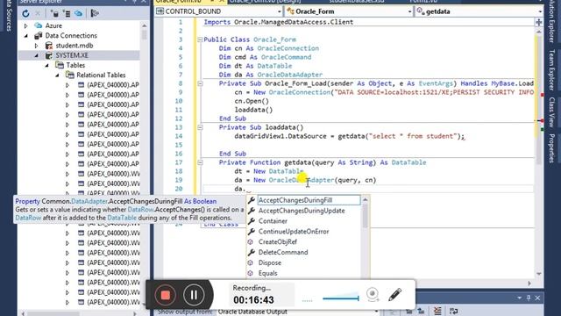
Task: Click the Output panel pin icon
Action: pos(529,298)
